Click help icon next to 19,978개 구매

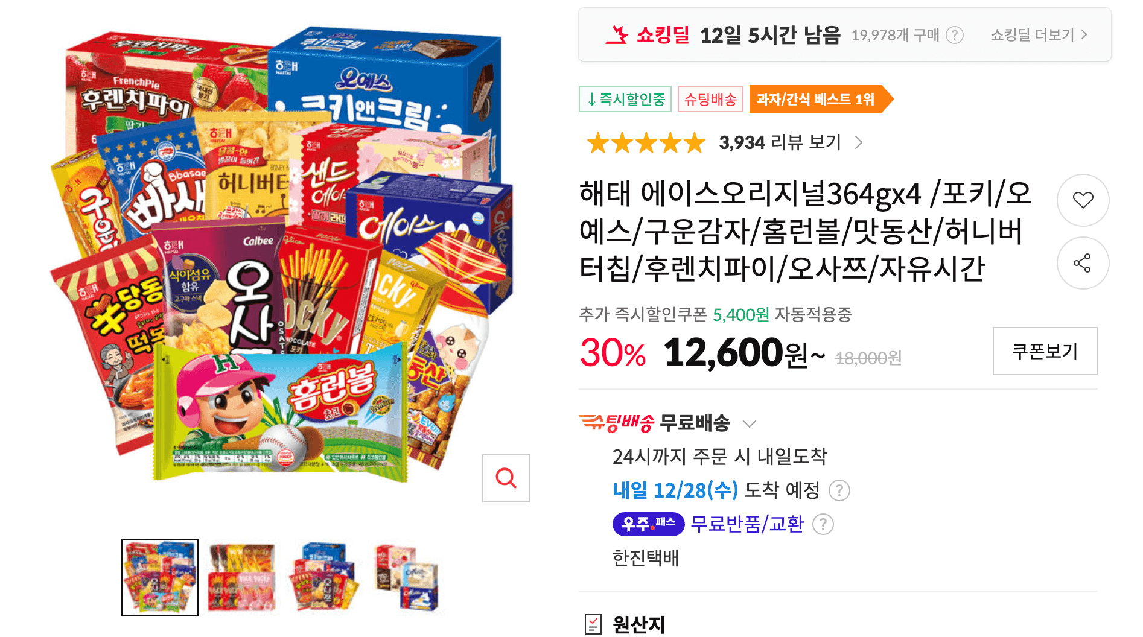954,35
